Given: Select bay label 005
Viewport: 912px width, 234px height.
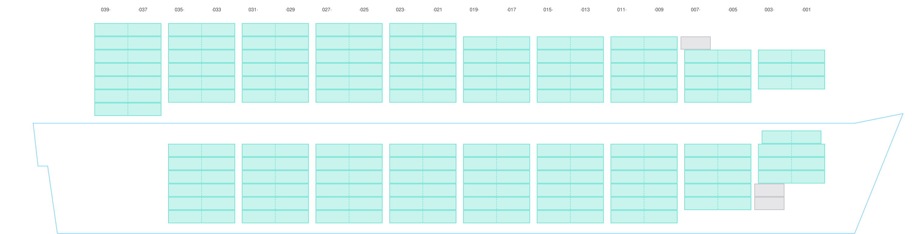Looking at the screenshot, I should pos(733,9).
